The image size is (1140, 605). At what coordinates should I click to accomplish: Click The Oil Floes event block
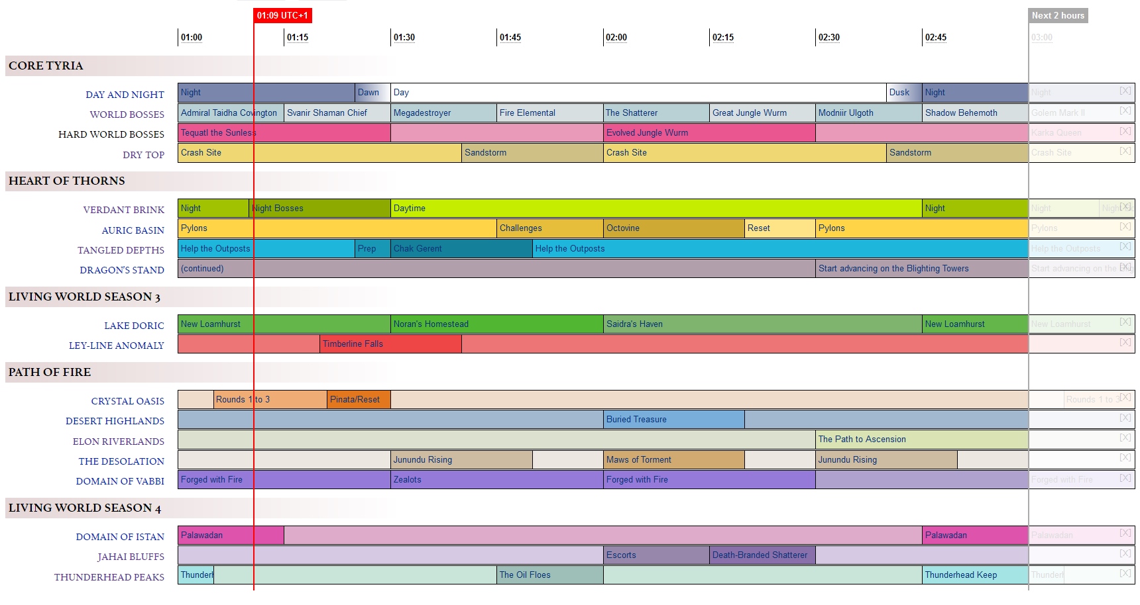tap(549, 575)
